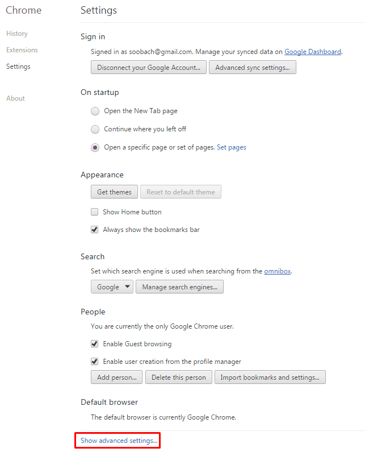This screenshot has height=452, width=365.
Task: Click Manage search engines button
Action: [179, 287]
